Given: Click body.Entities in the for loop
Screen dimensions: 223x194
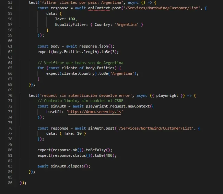Looking at the screenshot, I should (x=100, y=68).
